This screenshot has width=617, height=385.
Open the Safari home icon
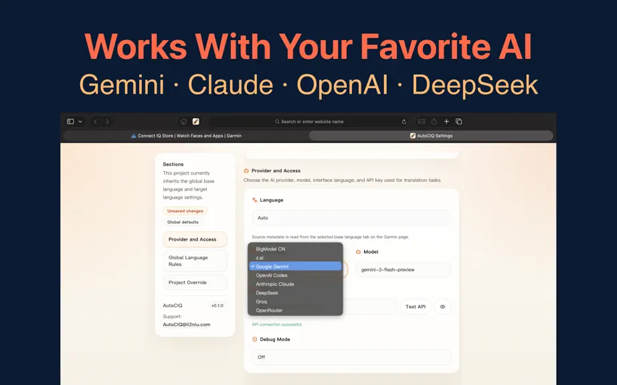(x=183, y=122)
